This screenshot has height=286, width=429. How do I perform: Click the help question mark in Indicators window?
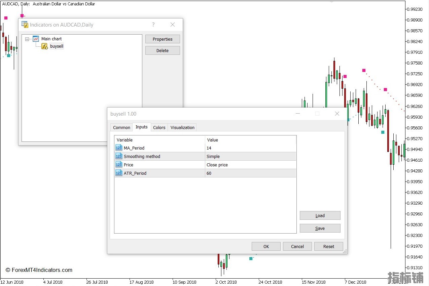coord(153,25)
